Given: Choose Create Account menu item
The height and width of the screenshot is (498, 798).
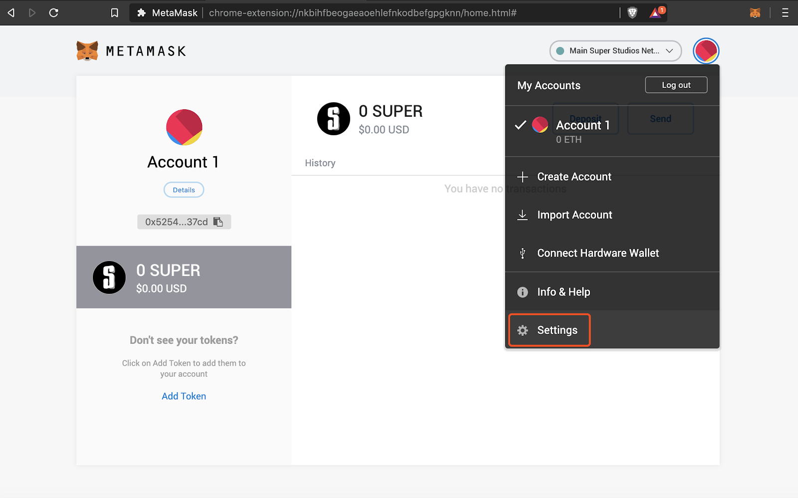Looking at the screenshot, I should coord(574,177).
